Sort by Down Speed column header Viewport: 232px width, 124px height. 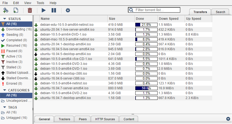(x=171, y=19)
